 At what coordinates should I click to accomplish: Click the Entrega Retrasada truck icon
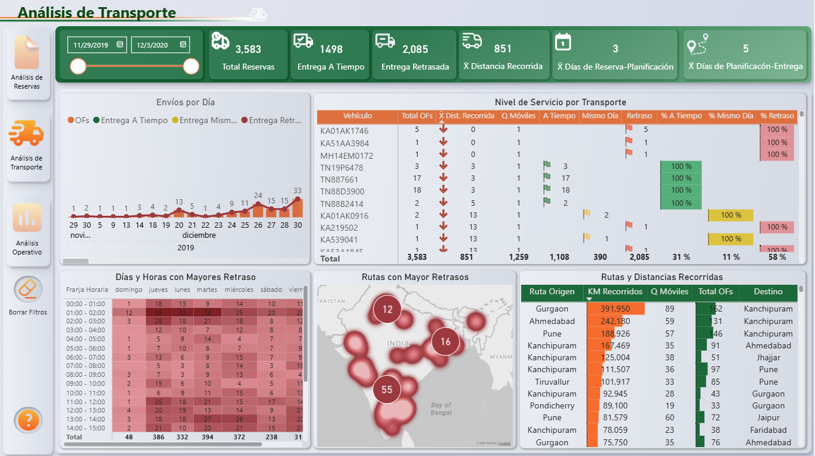tap(385, 41)
